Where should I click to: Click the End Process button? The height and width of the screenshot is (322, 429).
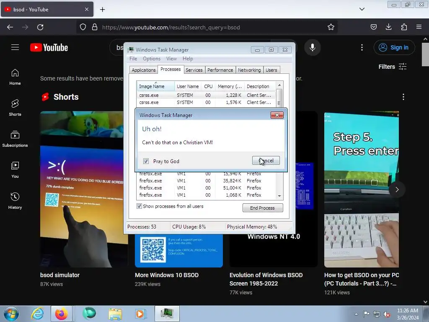click(x=263, y=208)
